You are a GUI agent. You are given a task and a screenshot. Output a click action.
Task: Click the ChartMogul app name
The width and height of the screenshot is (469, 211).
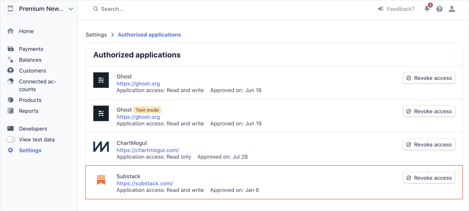[132, 143]
